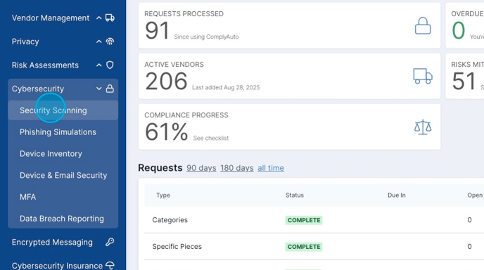Filter requests to 90 days
The height and width of the screenshot is (270, 484).
click(201, 168)
